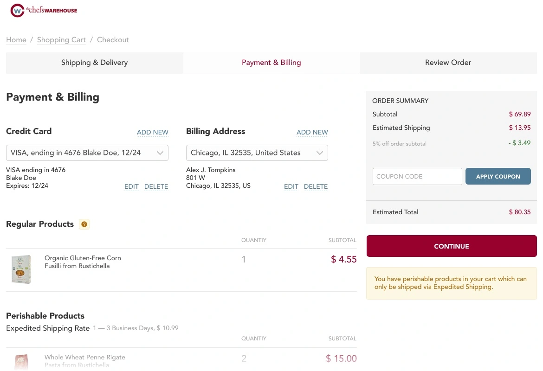543x371 pixels.
Task: Click the Chefs' Warehouse logo
Action: 44,10
